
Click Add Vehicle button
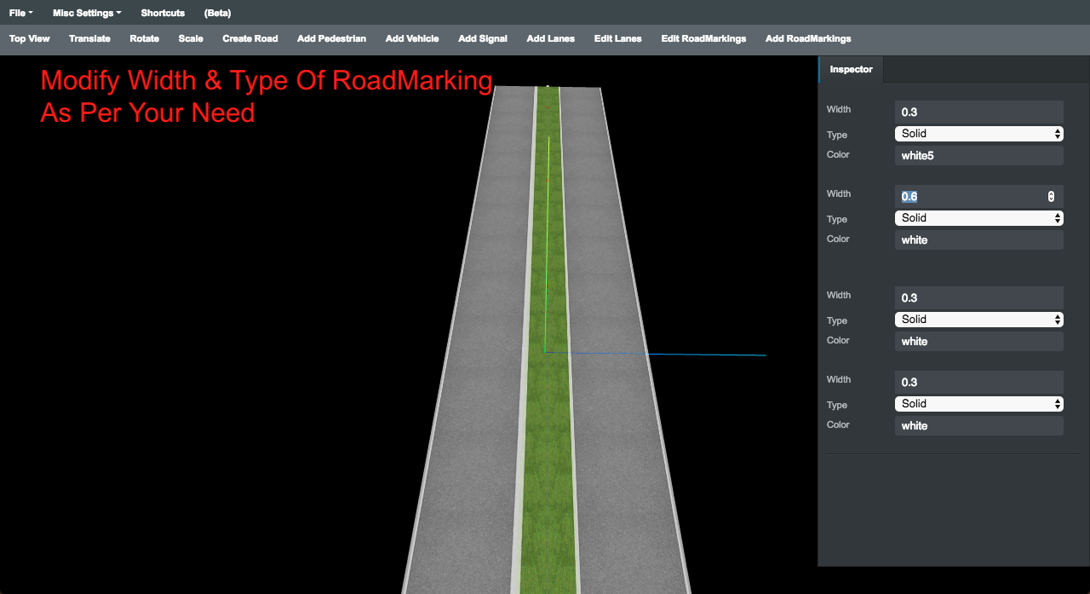coord(412,38)
